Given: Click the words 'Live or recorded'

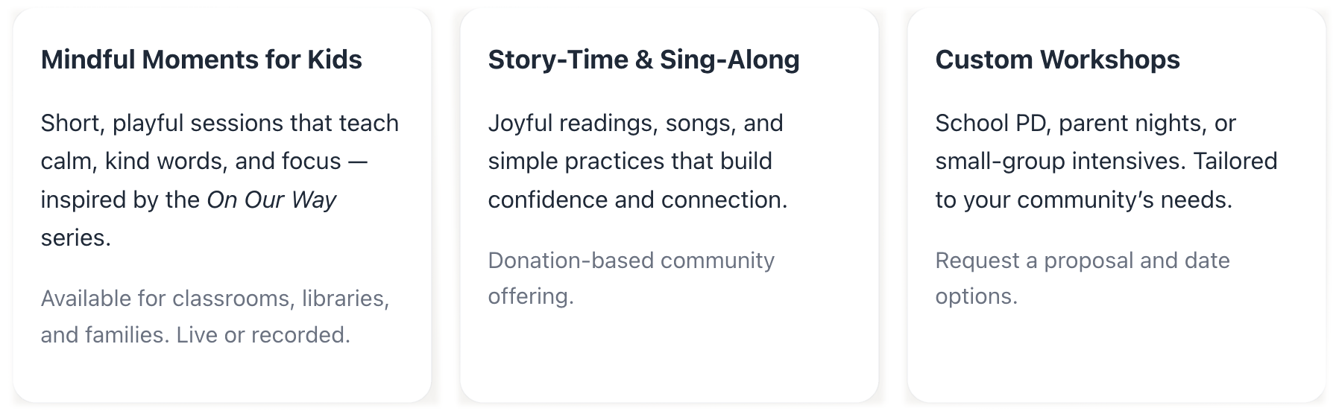Looking at the screenshot, I should click(x=262, y=335).
